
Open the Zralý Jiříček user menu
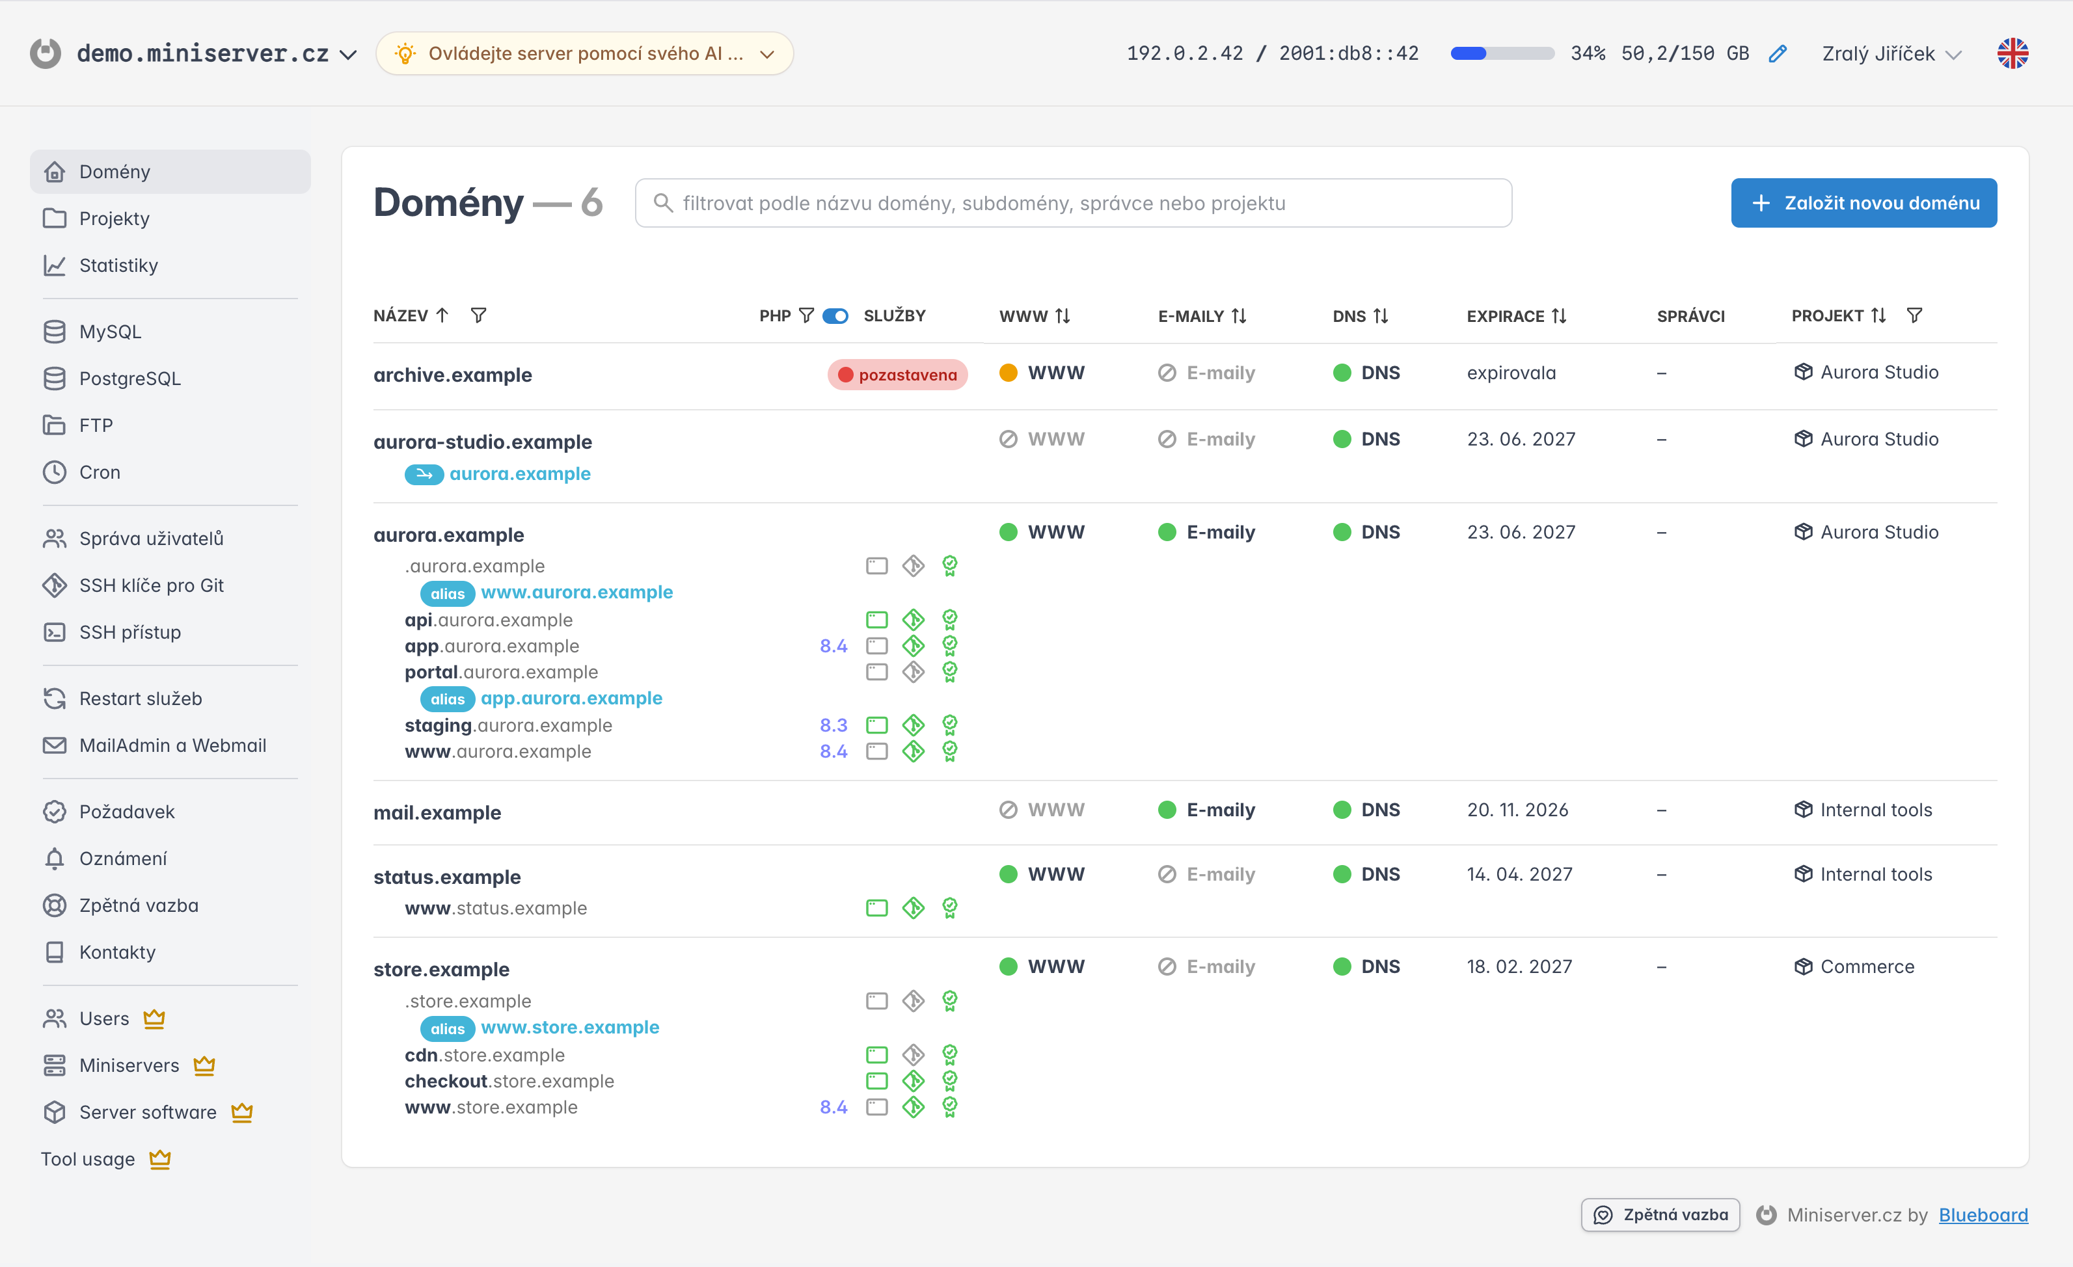[x=1892, y=54]
